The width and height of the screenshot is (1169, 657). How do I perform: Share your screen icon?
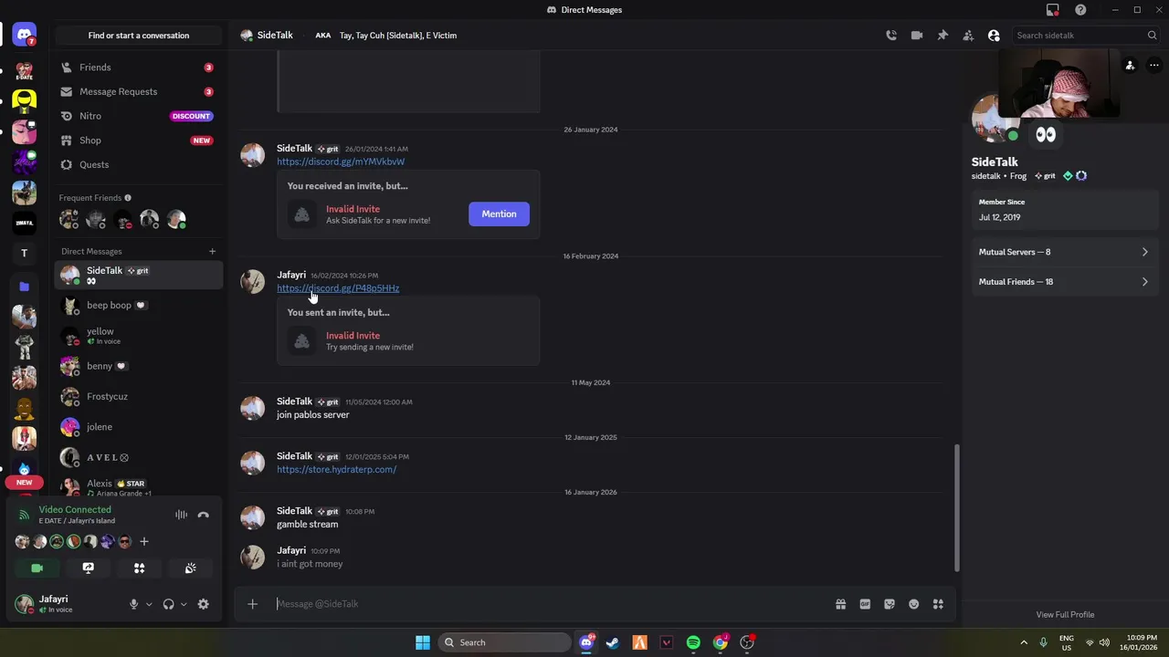coord(89,568)
